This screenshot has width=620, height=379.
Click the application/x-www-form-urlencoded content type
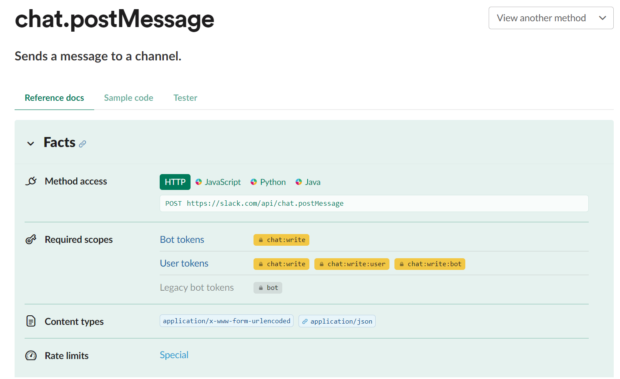coord(226,321)
